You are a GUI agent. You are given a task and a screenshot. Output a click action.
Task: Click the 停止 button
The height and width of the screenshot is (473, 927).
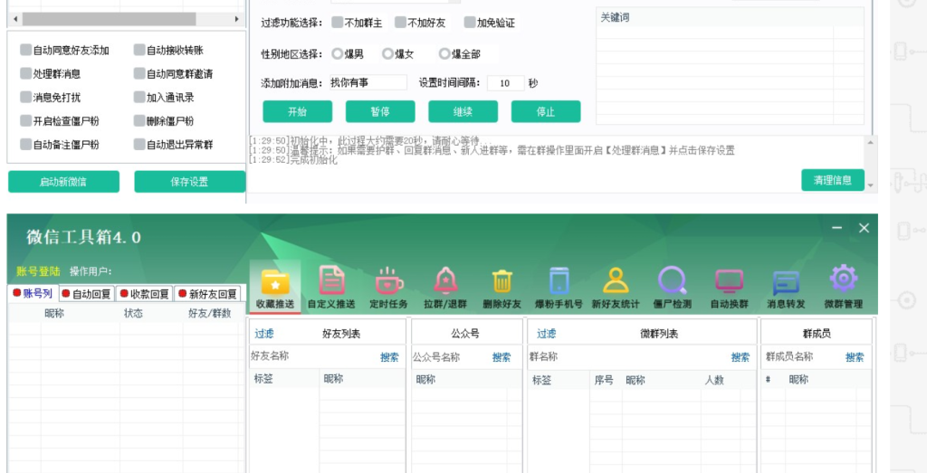click(546, 111)
